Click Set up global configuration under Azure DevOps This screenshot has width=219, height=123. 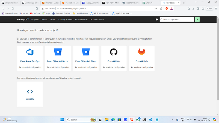(x=30, y=67)
